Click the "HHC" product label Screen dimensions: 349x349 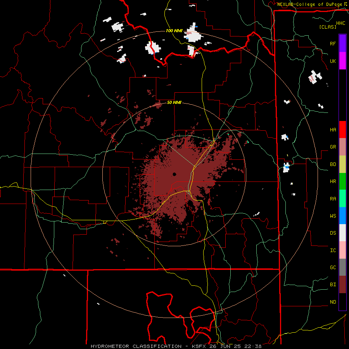point(340,23)
